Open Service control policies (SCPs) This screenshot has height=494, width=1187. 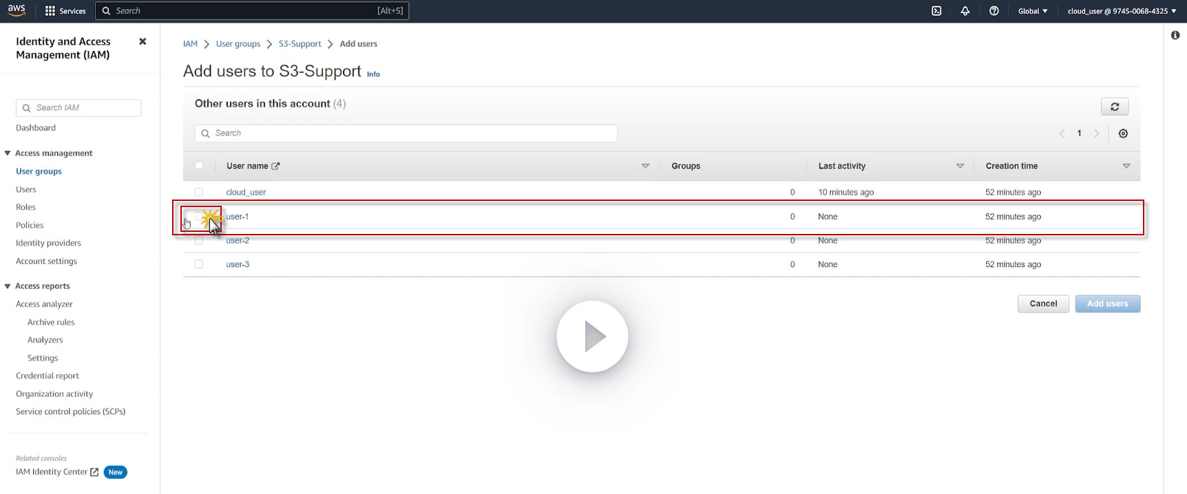tap(70, 411)
